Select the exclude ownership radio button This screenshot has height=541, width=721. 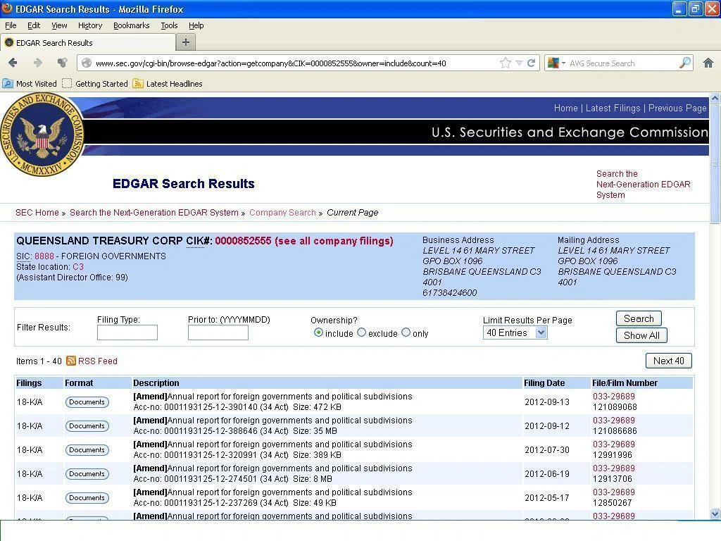tap(361, 332)
